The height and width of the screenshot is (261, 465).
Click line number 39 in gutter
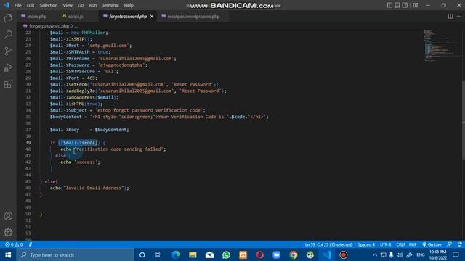(28, 143)
